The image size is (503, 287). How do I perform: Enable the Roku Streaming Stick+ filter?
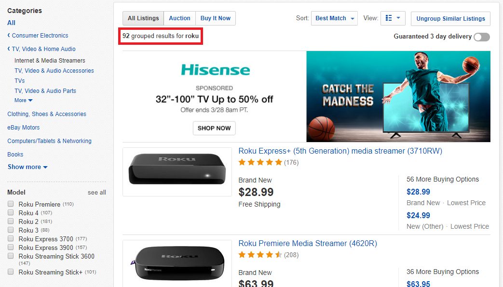pos(11,272)
